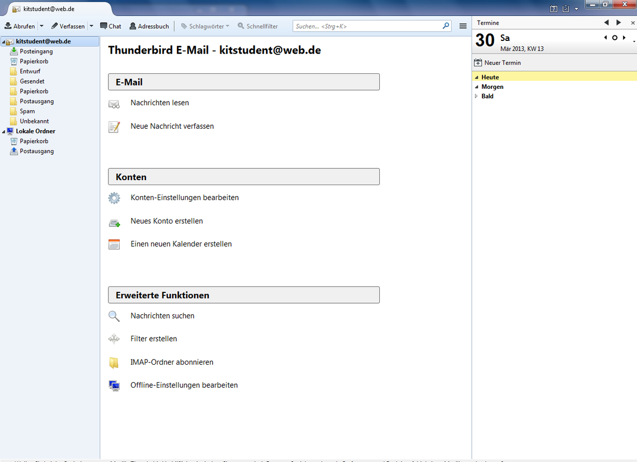The image size is (637, 462).
Task: Open the calendar tab icon in title bar
Action: 554,9
